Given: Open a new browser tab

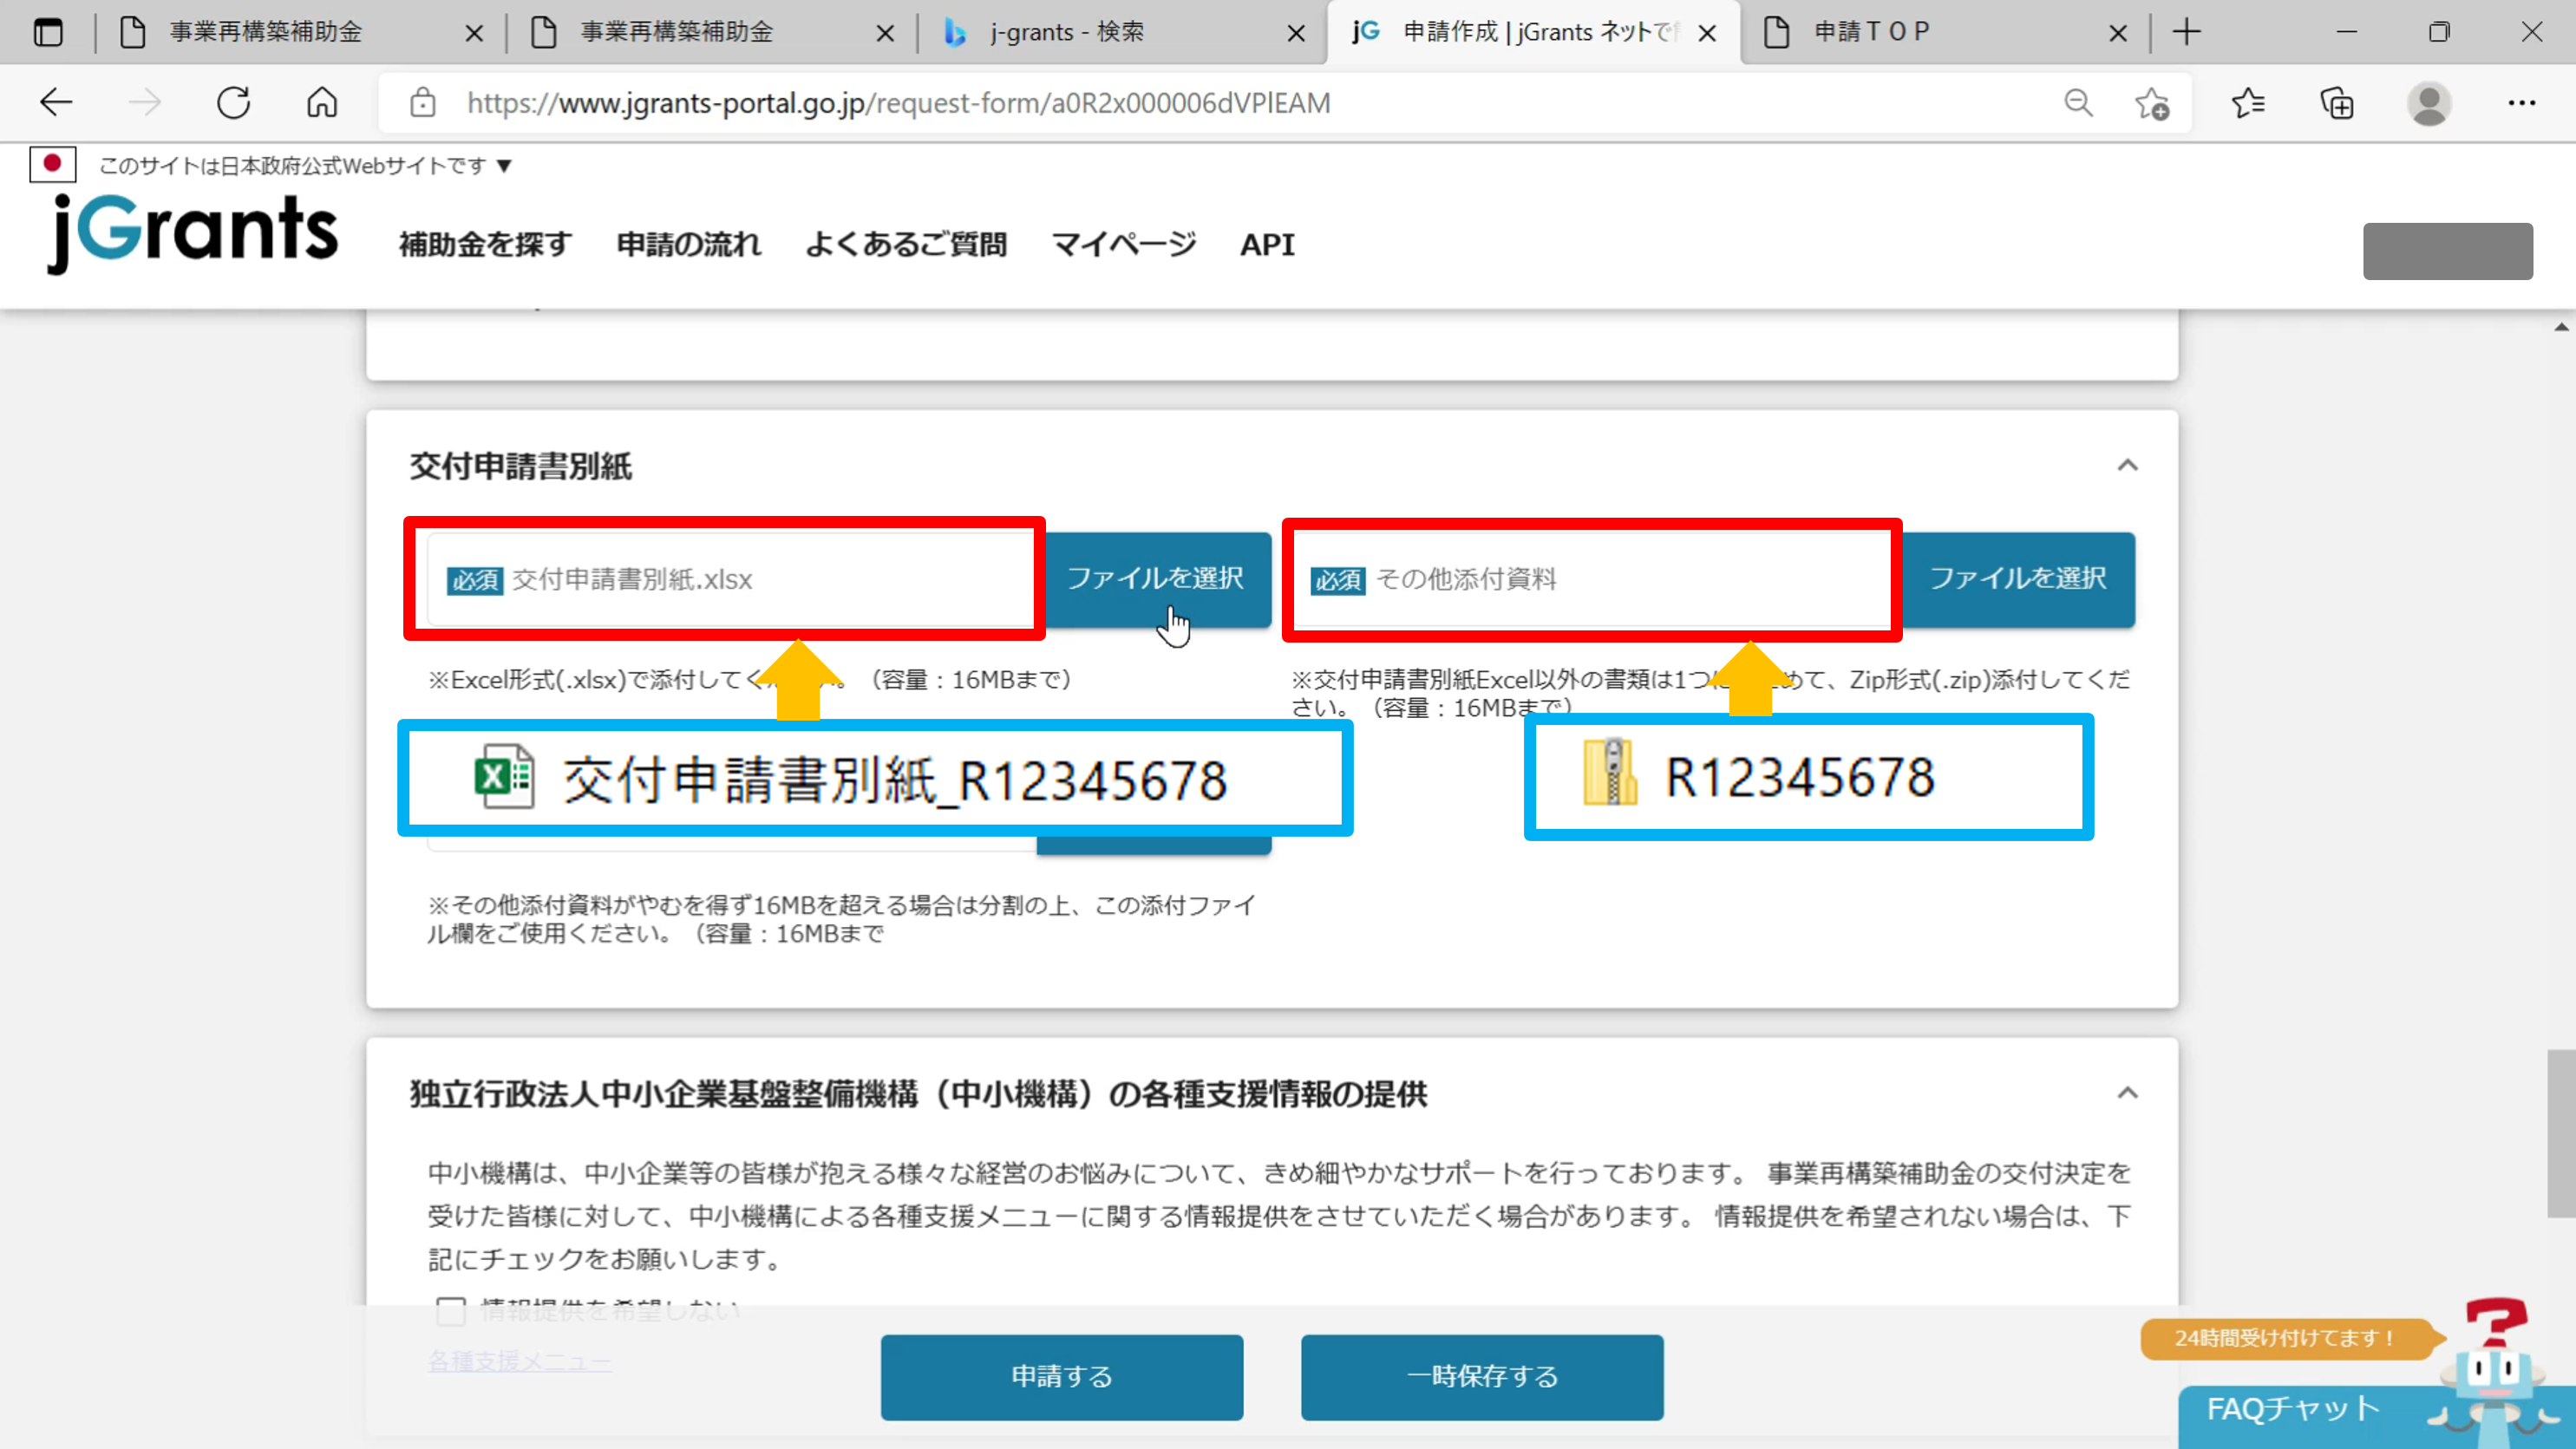Looking at the screenshot, I should pos(2187,32).
